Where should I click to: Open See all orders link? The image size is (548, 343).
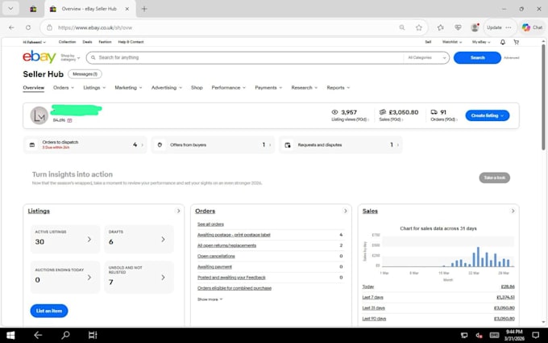pyautogui.click(x=210, y=224)
